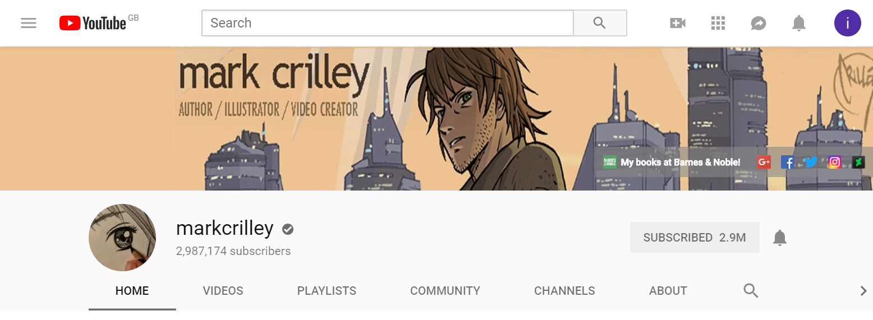Open the messages share icon
The height and width of the screenshot is (320, 873).
click(x=759, y=23)
